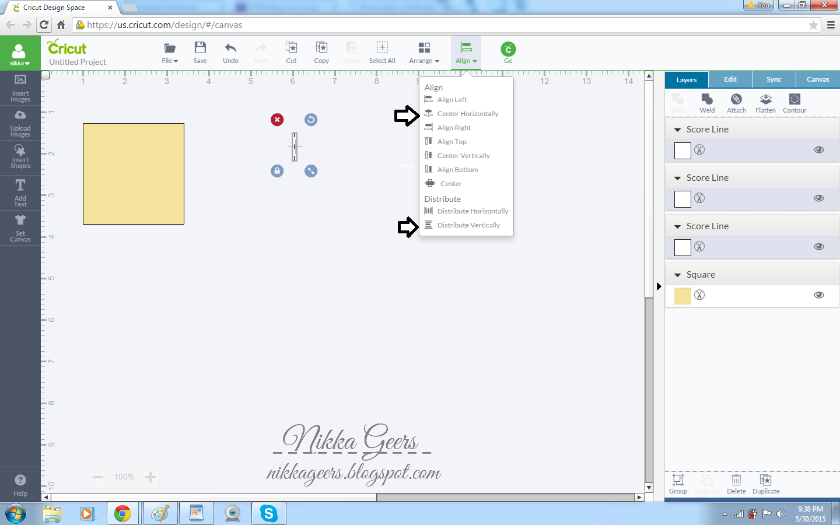Click the Square layer color swatch
Viewport: 840px width, 525px height.
(682, 295)
